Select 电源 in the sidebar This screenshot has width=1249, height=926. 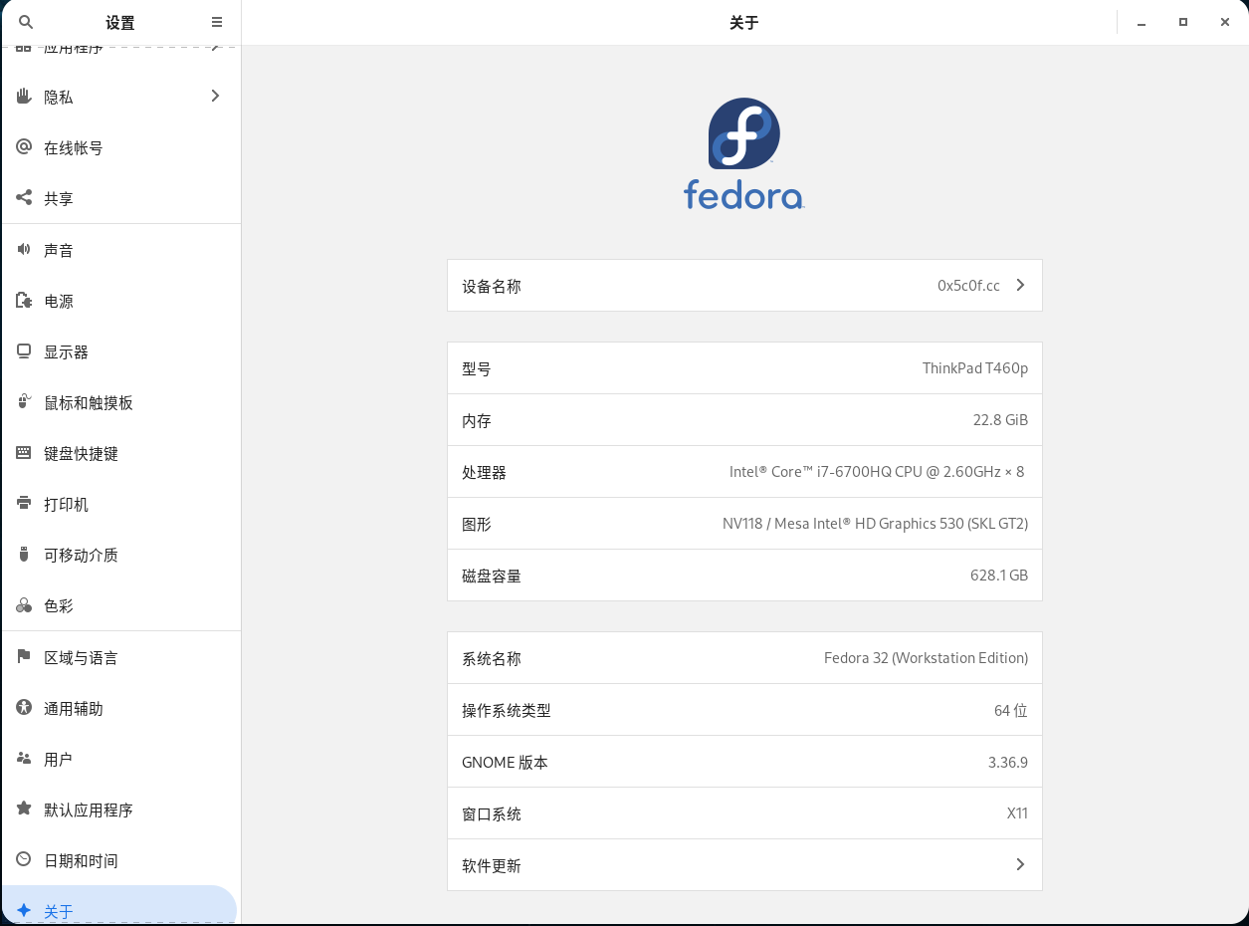pyautogui.click(x=120, y=301)
